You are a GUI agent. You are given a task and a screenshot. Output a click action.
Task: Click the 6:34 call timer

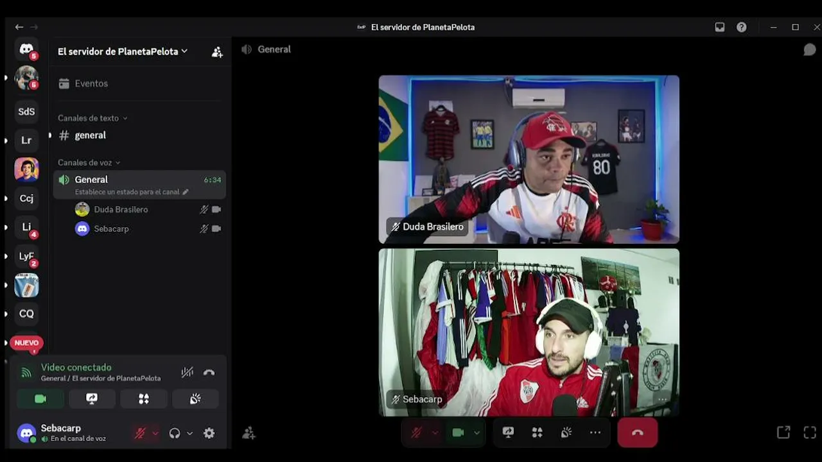click(213, 180)
